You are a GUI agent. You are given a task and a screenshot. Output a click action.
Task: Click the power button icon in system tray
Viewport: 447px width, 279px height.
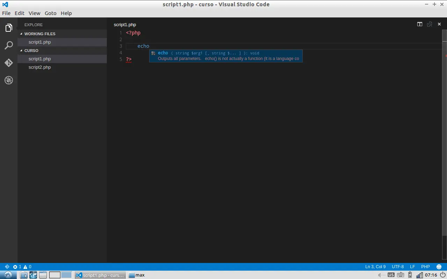point(442,275)
